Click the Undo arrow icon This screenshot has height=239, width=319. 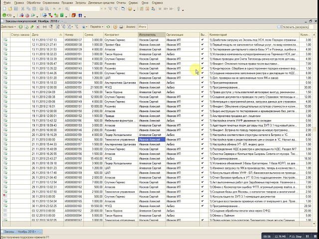[x=54, y=9]
